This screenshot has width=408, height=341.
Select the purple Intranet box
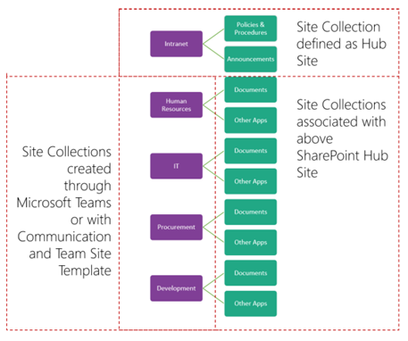click(x=176, y=44)
